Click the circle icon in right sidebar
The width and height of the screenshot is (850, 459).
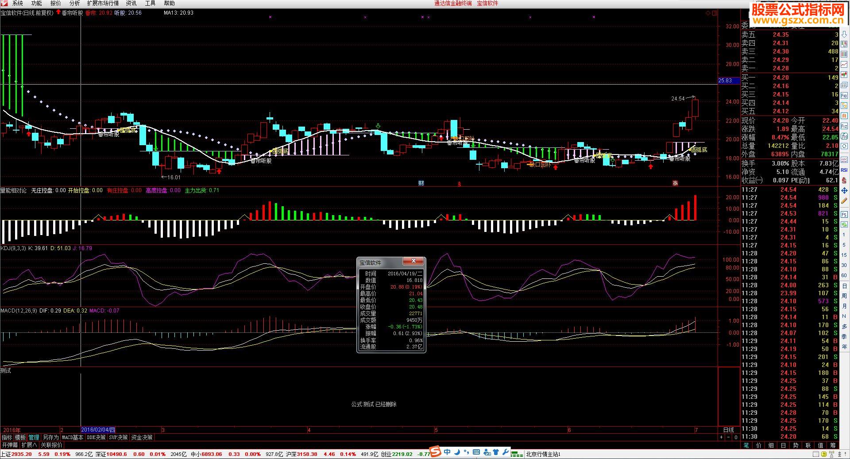[844, 146]
